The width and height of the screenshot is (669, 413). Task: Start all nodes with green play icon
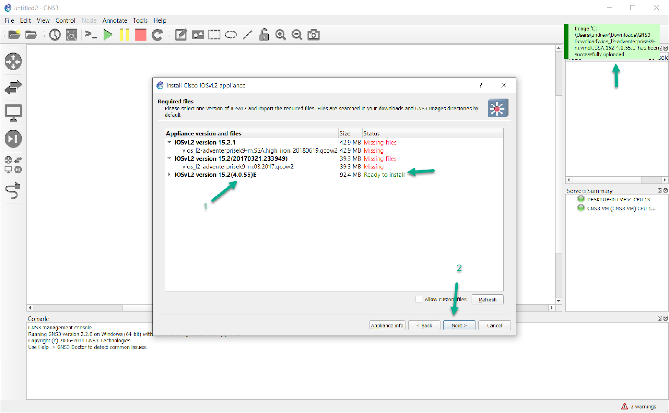click(x=108, y=35)
